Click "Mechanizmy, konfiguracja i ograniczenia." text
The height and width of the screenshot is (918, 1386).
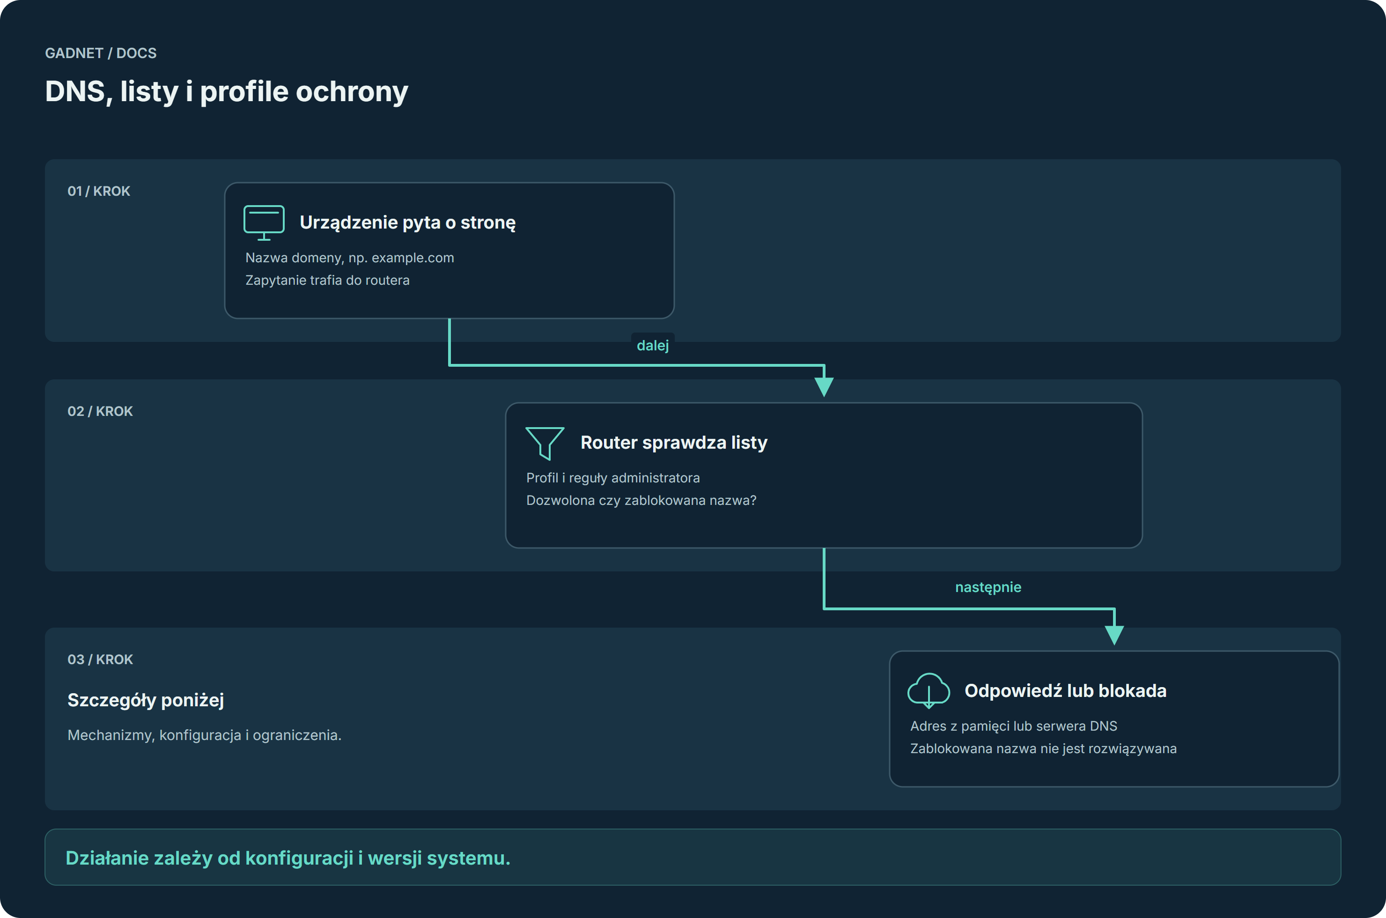click(x=204, y=735)
